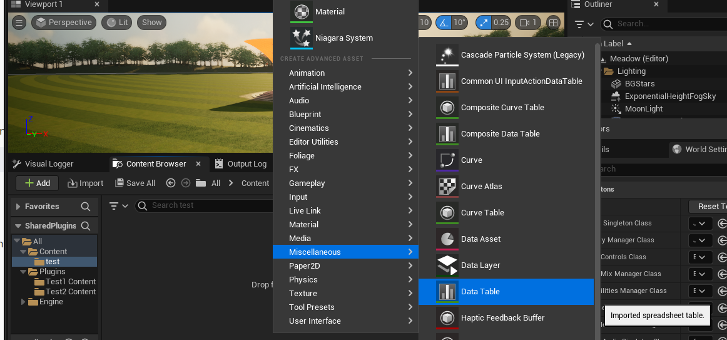Toggle scale snapping in viewport toolbar

coord(484,23)
